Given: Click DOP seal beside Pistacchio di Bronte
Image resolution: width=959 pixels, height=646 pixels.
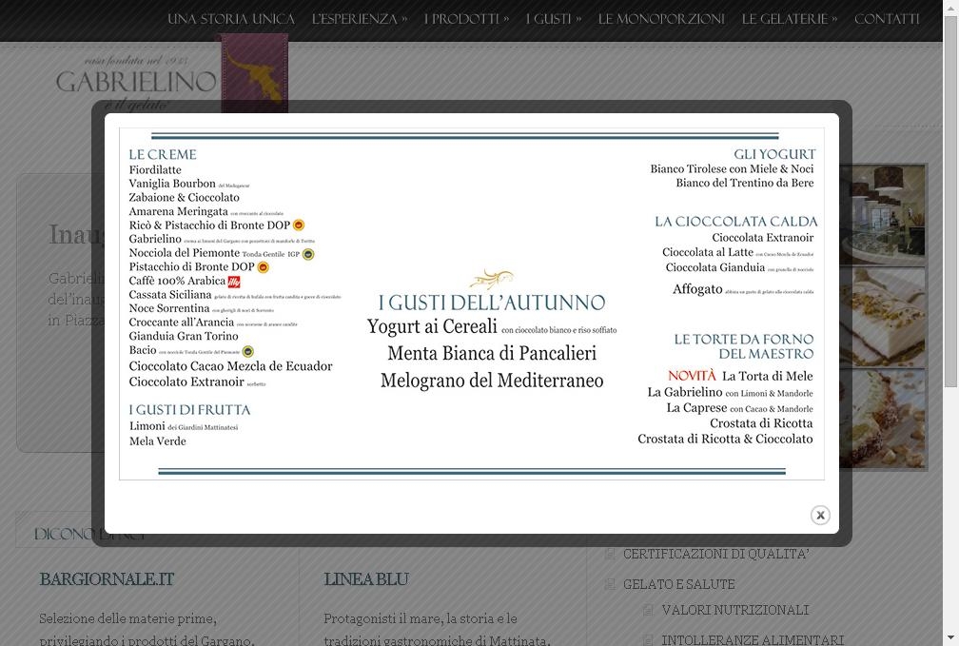Looking at the screenshot, I should click(263, 267).
